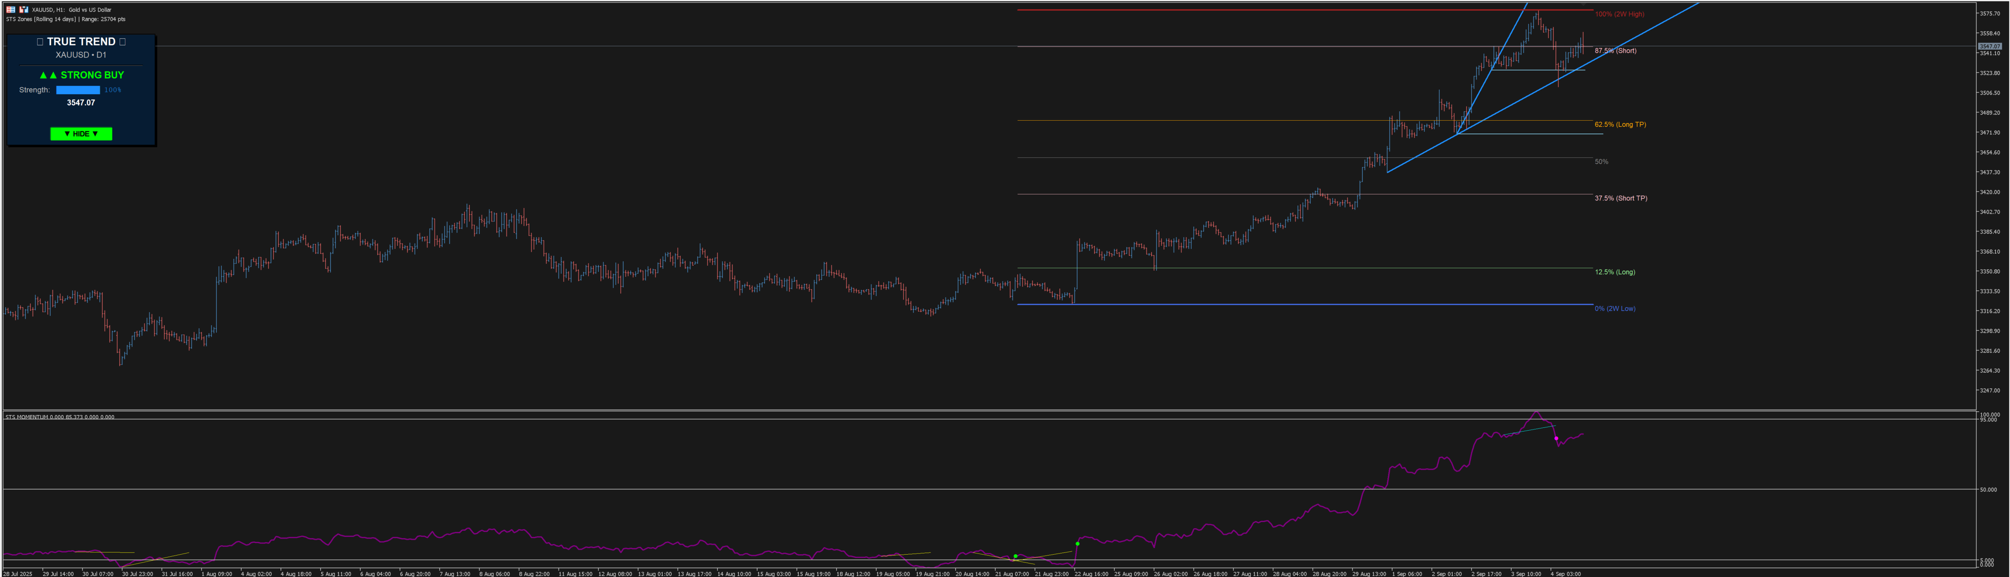The width and height of the screenshot is (2010, 577).
Task: Select the 0% (2W Low) label
Action: [1614, 309]
